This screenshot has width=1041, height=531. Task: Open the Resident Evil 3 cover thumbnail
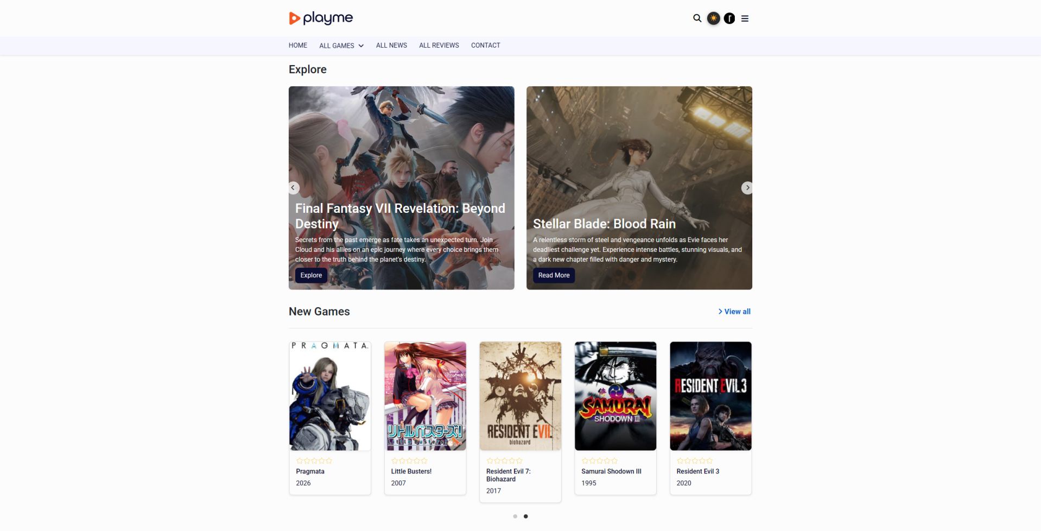[710, 396]
